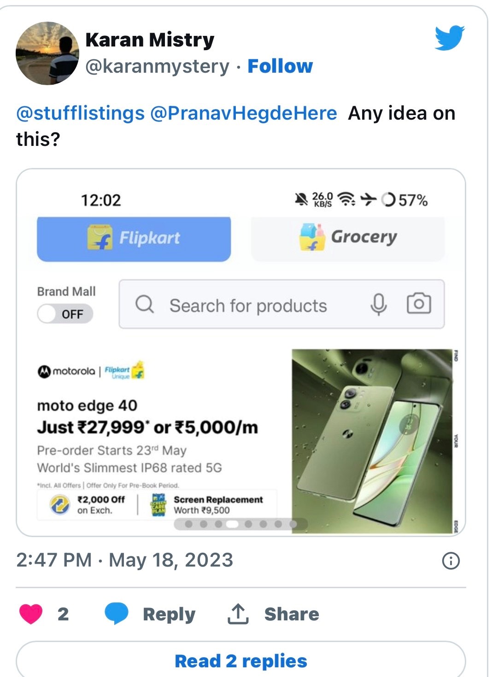This screenshot has height=677, width=498.
Task: Open the @PranavHegdeHere mention link
Action: point(243,113)
